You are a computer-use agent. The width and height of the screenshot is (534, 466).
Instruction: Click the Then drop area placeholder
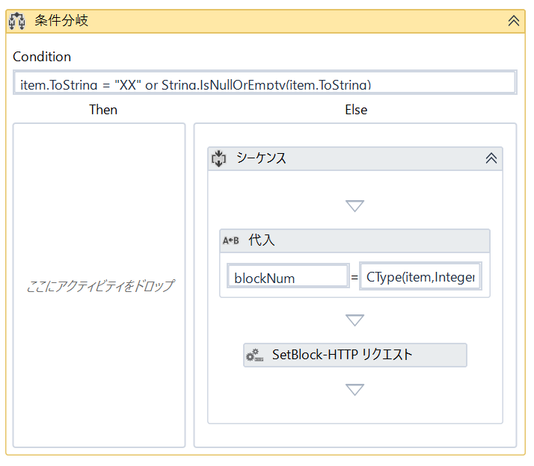(99, 286)
